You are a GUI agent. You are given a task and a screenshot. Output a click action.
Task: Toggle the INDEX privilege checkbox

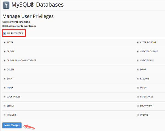coord(4,88)
